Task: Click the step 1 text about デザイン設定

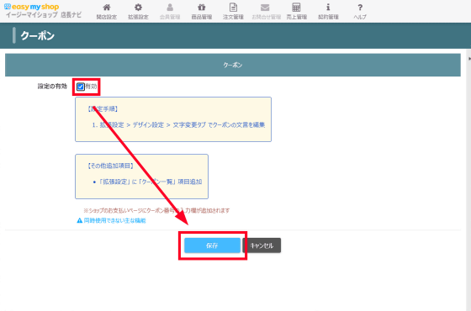Action: [x=178, y=125]
